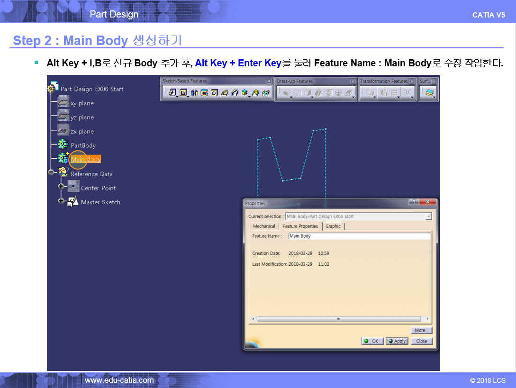
Task: Expand the Center Point node
Action: click(61, 187)
